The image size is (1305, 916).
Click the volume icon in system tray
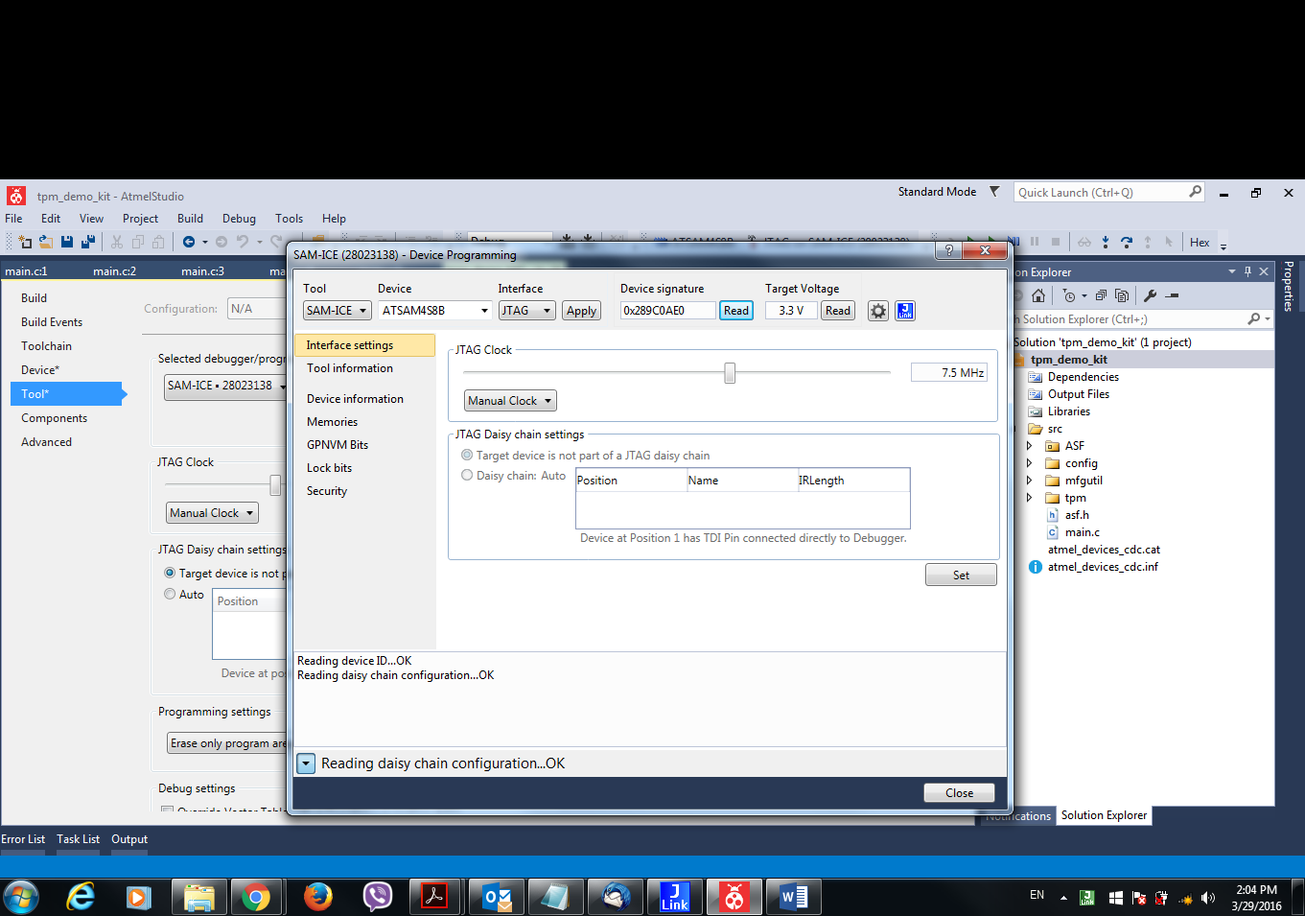coord(1208,898)
